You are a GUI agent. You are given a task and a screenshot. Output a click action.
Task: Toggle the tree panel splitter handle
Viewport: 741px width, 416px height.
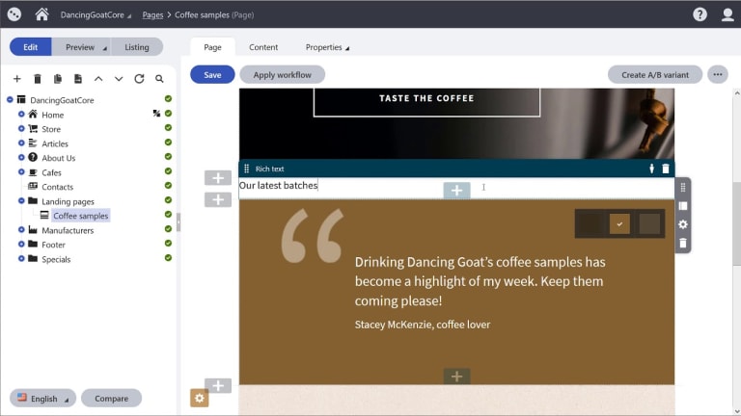[x=178, y=221]
